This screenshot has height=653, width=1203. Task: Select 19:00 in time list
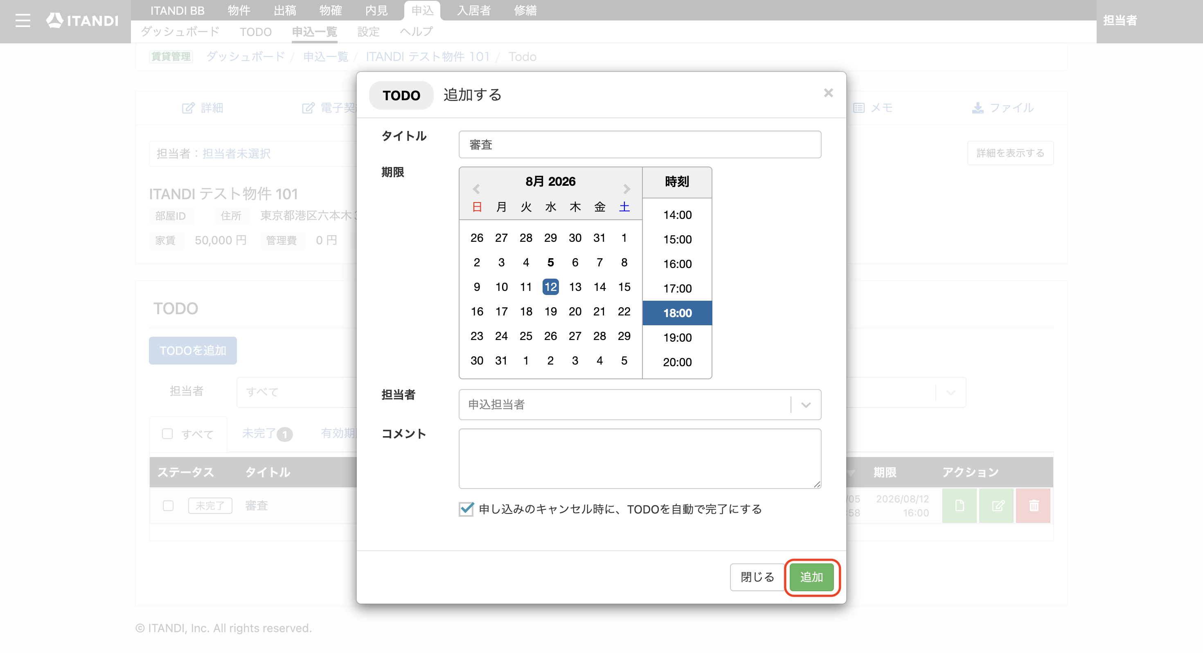click(x=677, y=337)
